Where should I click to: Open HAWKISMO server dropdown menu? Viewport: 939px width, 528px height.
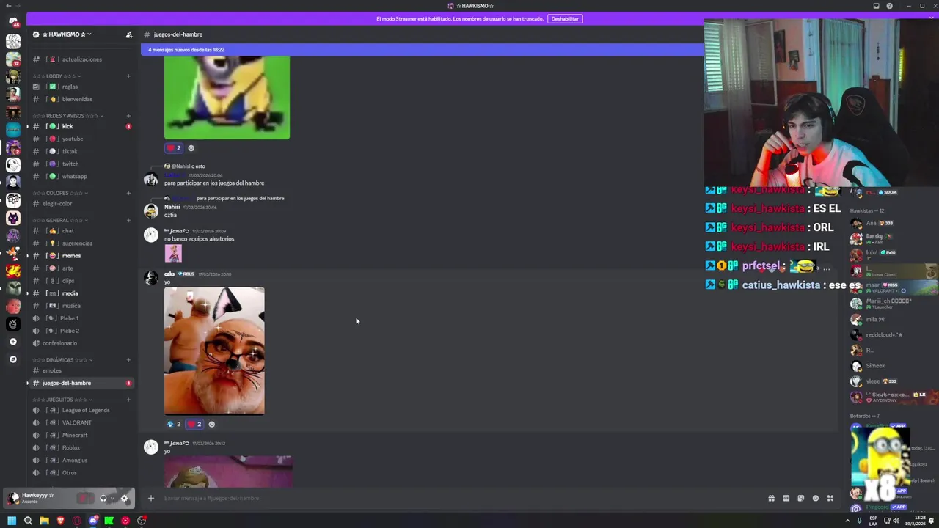point(67,34)
